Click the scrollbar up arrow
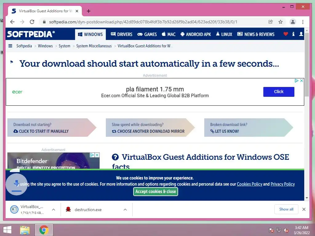 tap(307, 30)
